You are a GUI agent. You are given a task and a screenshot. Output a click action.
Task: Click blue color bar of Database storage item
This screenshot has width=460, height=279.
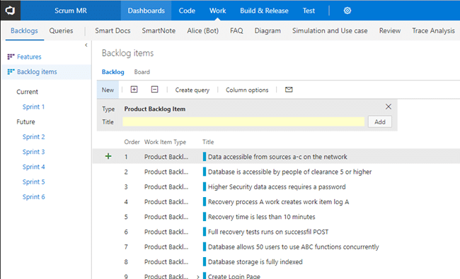click(x=205, y=261)
